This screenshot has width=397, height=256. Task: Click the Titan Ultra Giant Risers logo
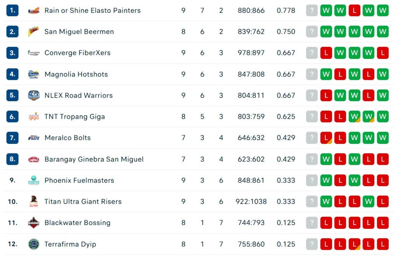[34, 202]
